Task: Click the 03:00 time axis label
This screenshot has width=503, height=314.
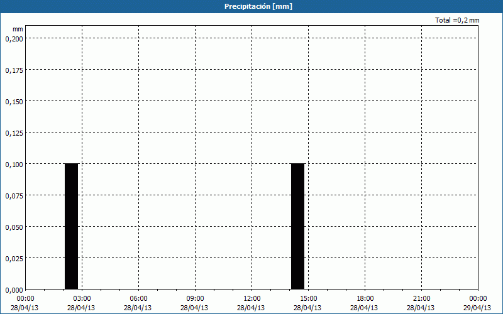Action: coord(82,299)
